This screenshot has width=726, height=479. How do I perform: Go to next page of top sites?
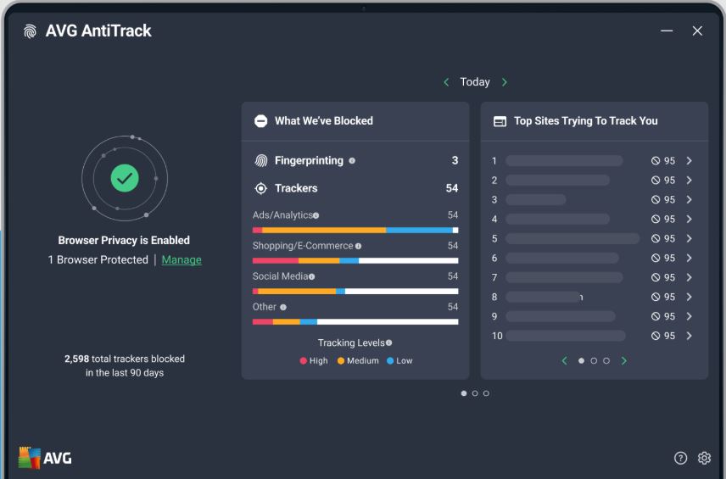pos(623,360)
